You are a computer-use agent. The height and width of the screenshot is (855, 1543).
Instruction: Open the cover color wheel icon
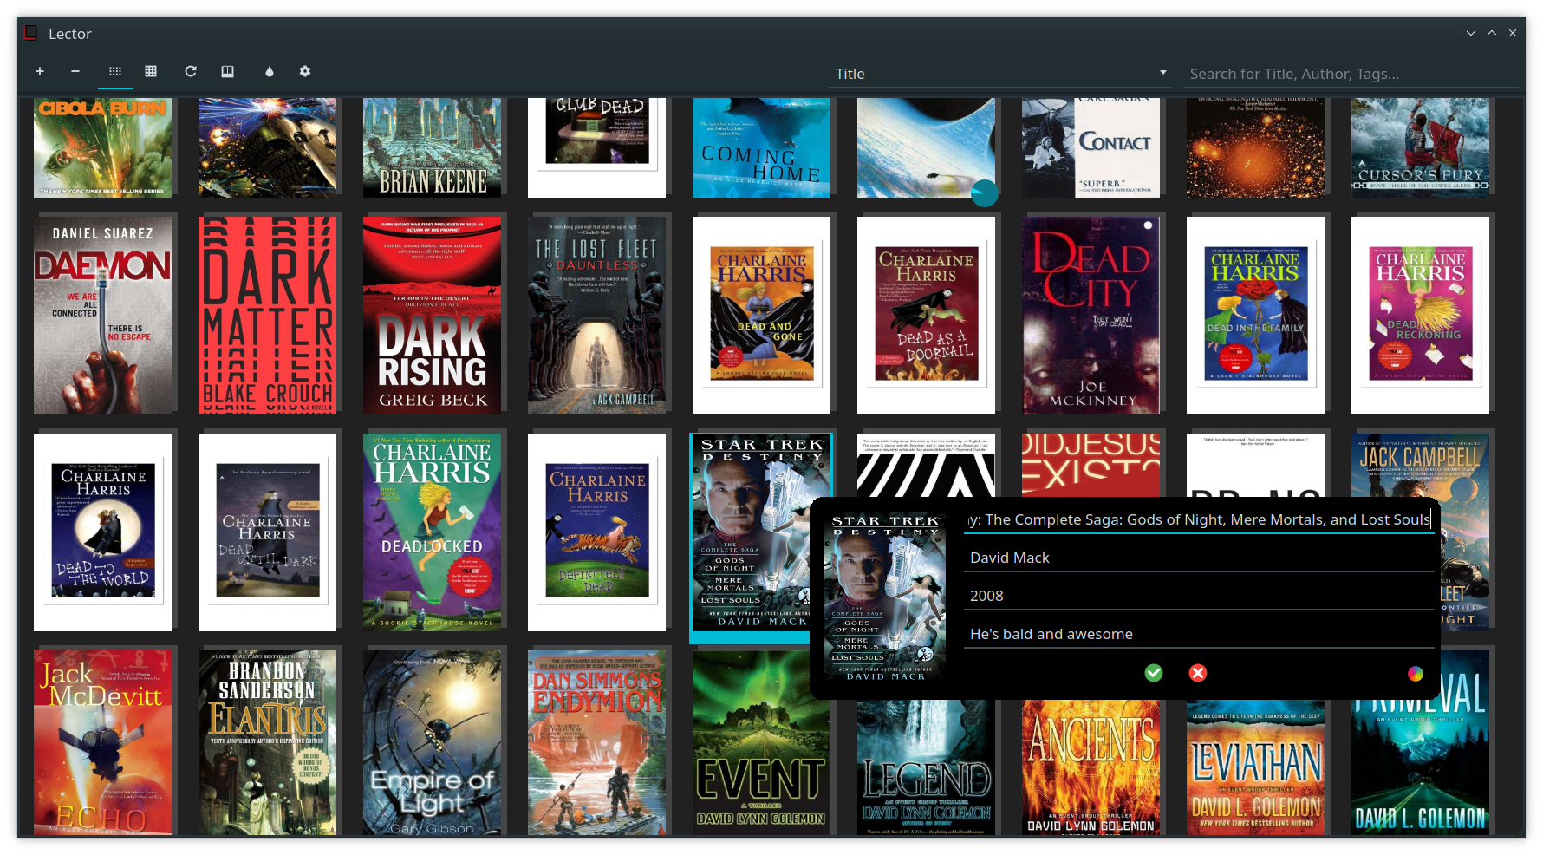pos(1416,674)
